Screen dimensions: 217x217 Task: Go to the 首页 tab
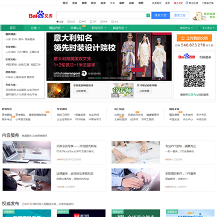pyautogui.click(x=13, y=28)
